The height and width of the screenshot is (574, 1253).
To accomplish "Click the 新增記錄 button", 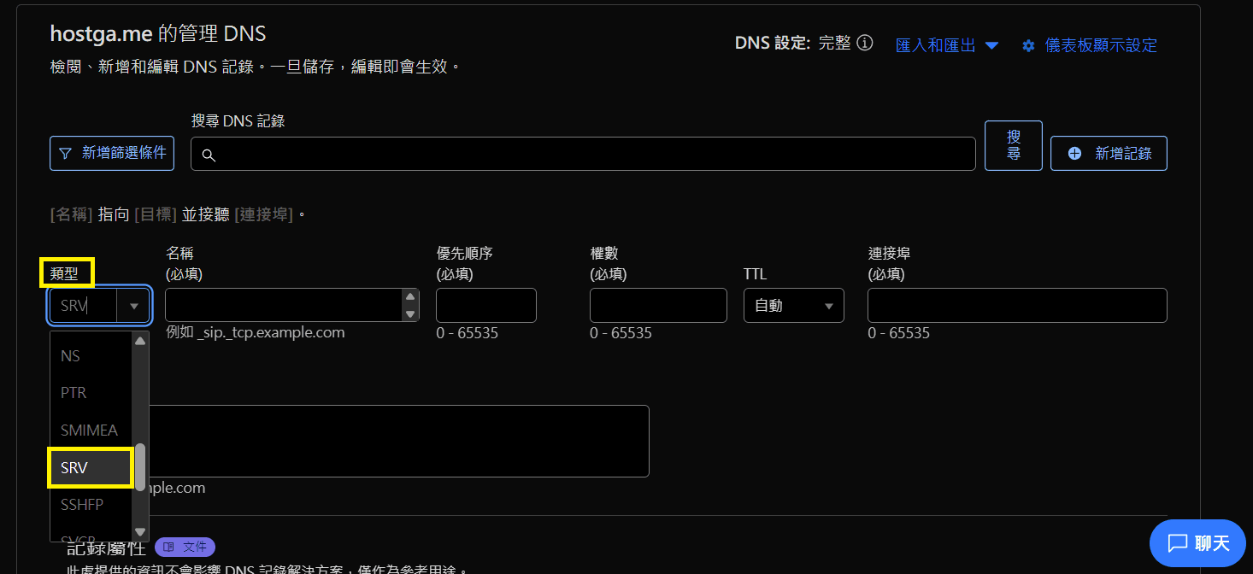I will [1109, 154].
